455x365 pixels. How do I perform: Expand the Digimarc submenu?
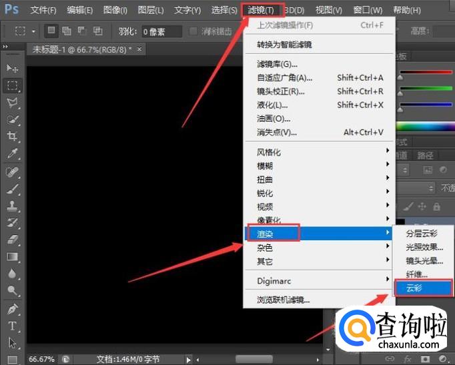coord(319,280)
